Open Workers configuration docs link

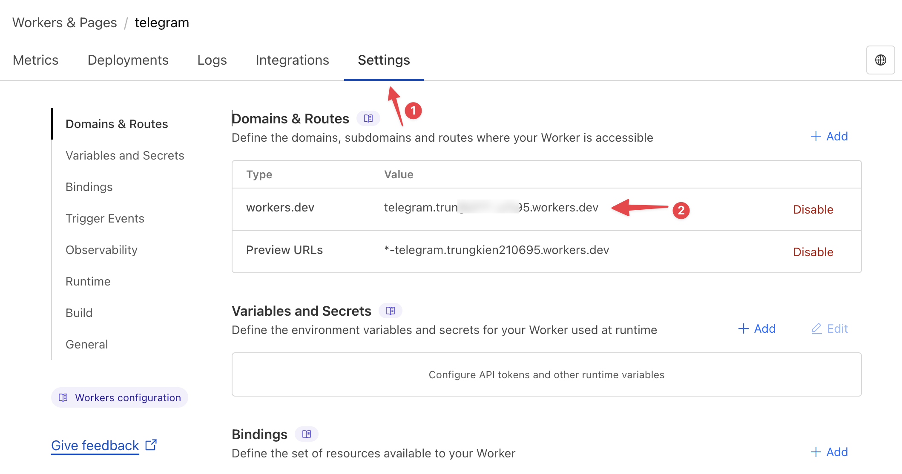pyautogui.click(x=120, y=397)
